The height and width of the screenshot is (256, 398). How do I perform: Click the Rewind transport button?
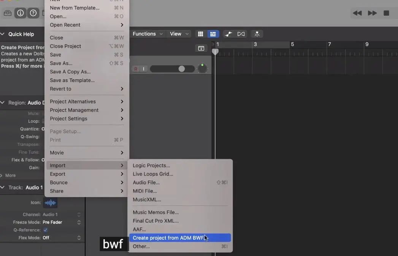[357, 13]
